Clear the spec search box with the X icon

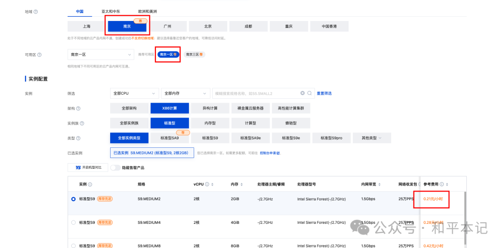point(302,93)
